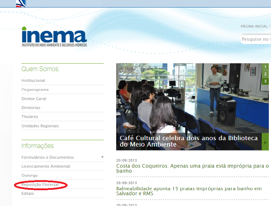
Task: Open the Costa dos Coqueiros news headline
Action: point(192,168)
